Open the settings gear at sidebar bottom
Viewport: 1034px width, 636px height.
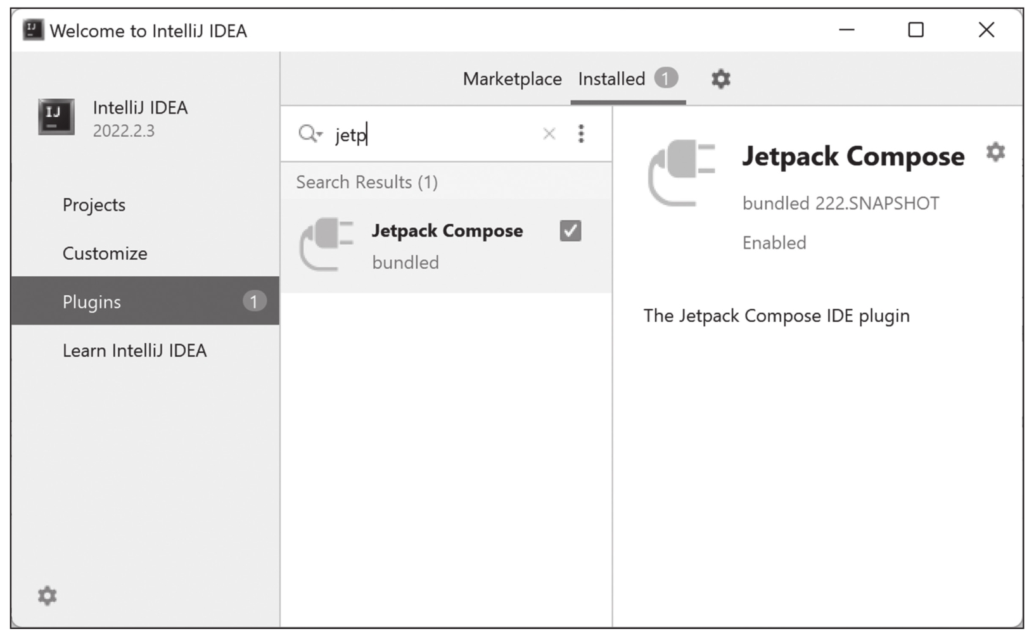click(x=47, y=595)
